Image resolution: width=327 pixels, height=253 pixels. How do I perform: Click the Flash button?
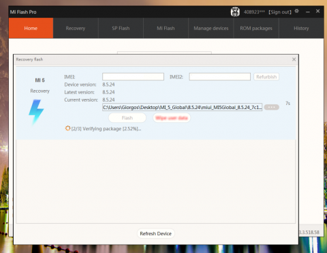pyautogui.click(x=127, y=118)
